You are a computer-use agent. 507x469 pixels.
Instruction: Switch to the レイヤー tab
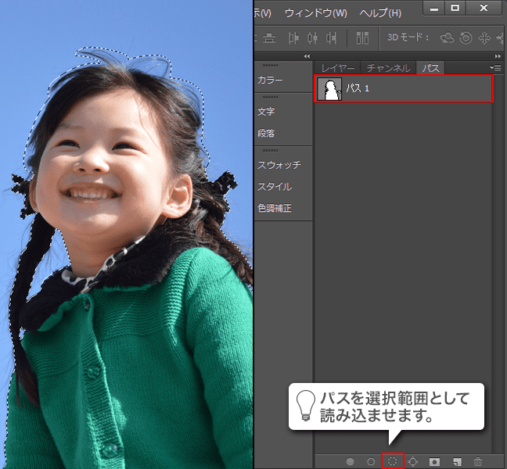338,68
